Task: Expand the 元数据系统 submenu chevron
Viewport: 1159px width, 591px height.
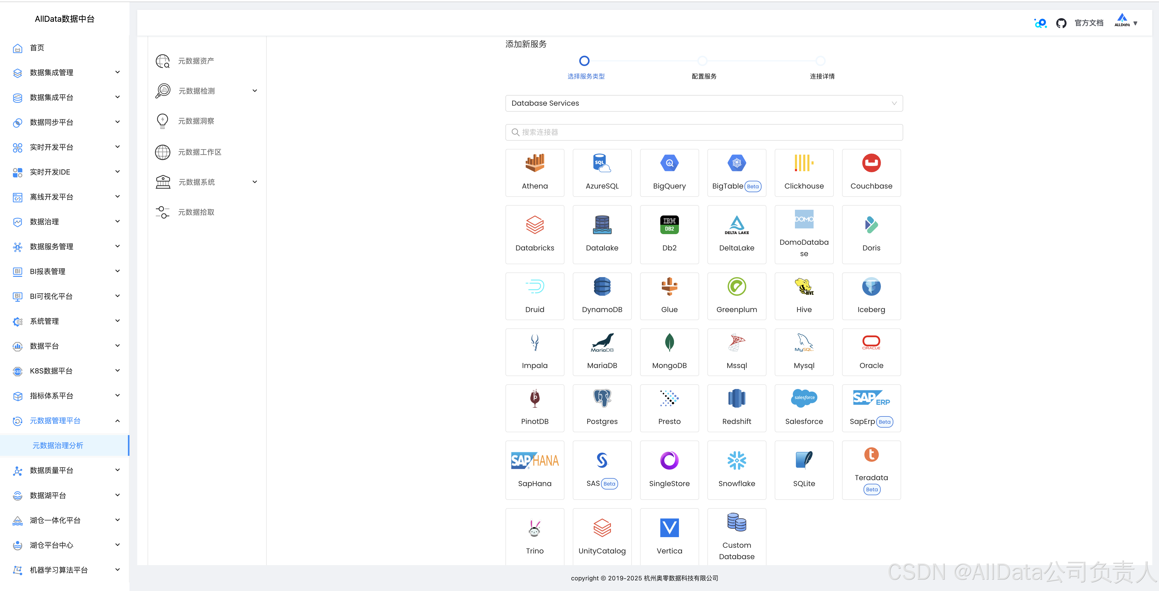Action: pos(255,182)
